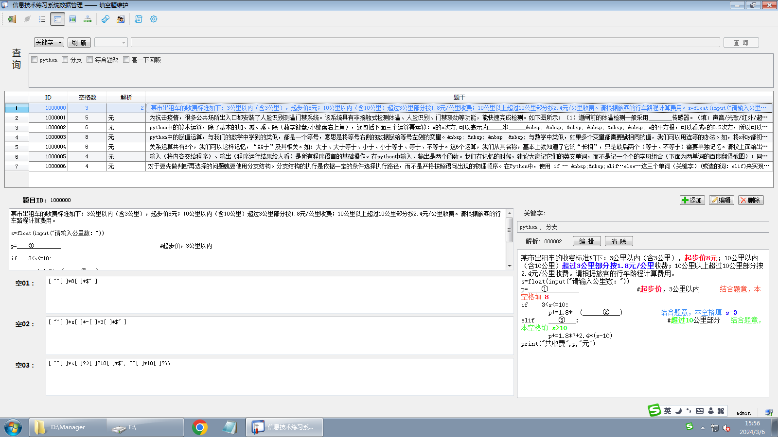Tick the 高一下回顾 checkbox
Image resolution: width=778 pixels, height=437 pixels.
[x=126, y=60]
